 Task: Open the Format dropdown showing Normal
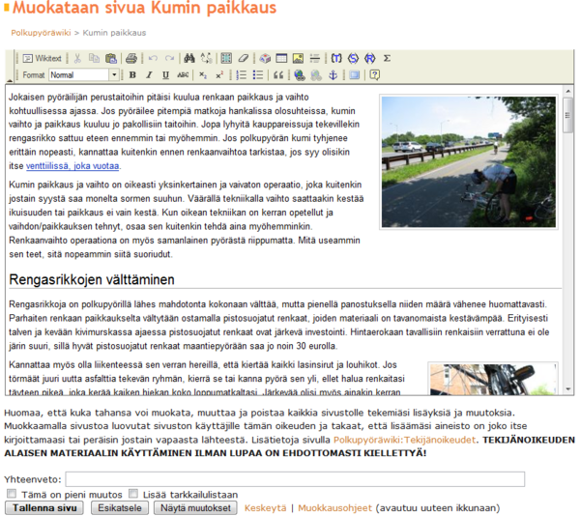pyautogui.click(x=83, y=75)
